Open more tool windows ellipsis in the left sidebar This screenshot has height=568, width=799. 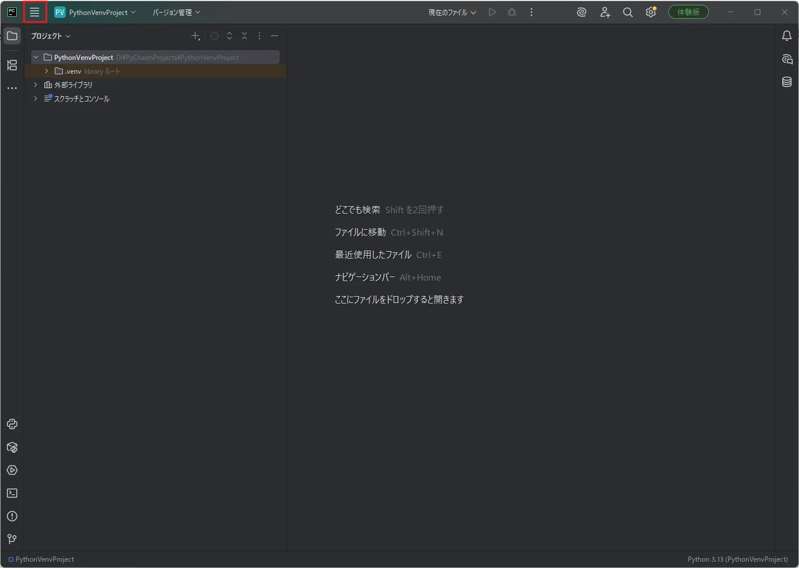pyautogui.click(x=12, y=88)
